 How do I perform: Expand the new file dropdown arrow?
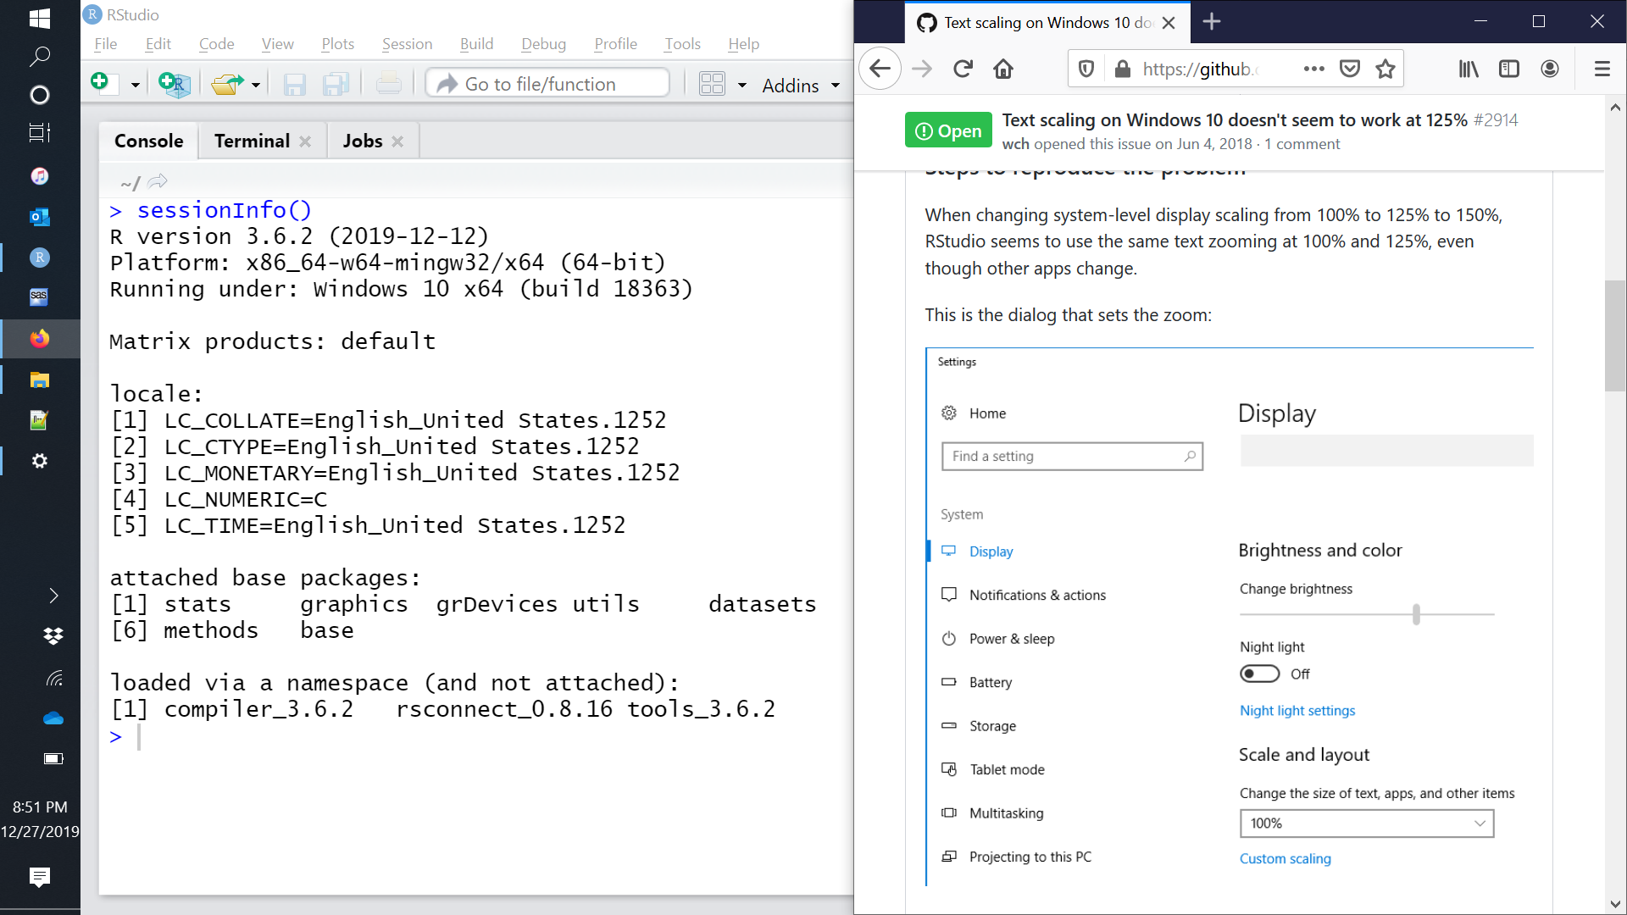click(x=134, y=84)
